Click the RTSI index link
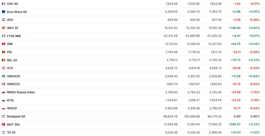Image resolution: width=265 pixels, height=136 pixels. tap(10, 100)
